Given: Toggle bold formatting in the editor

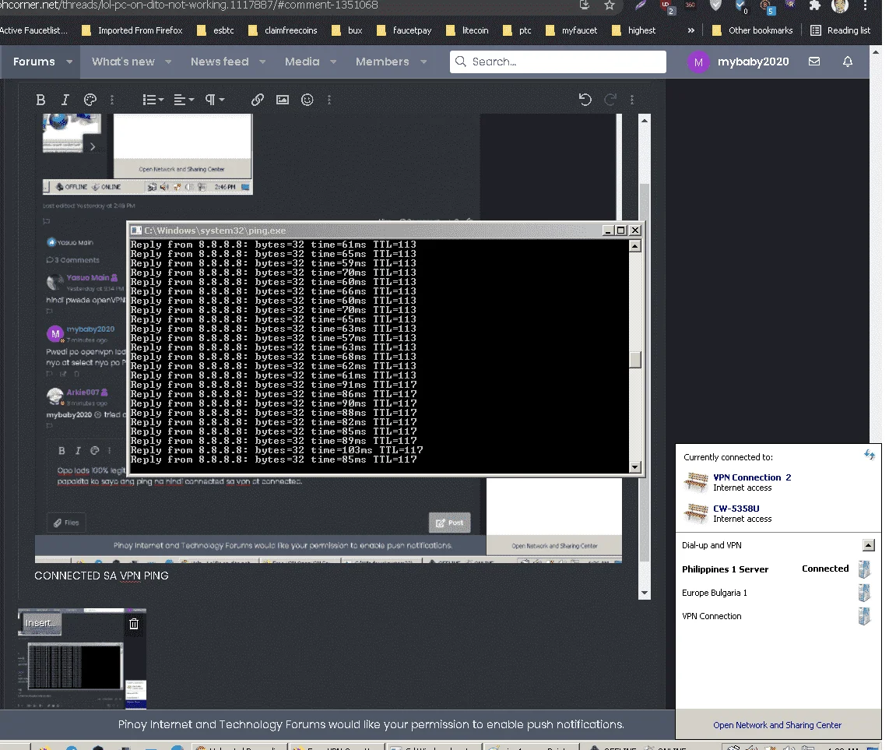Looking at the screenshot, I should coord(40,100).
